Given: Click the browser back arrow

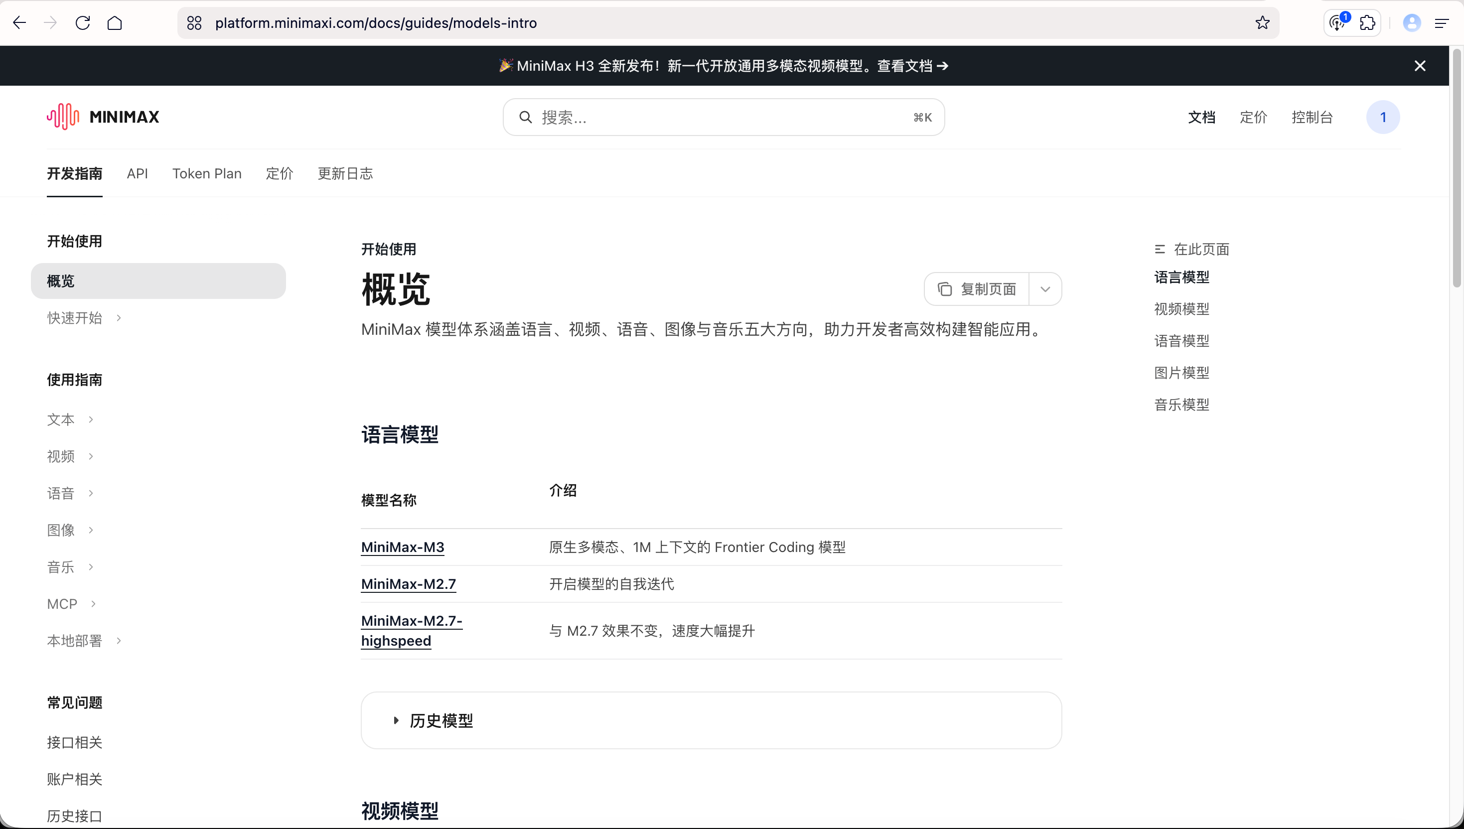Looking at the screenshot, I should [x=19, y=23].
